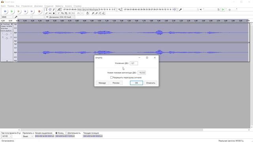The height and width of the screenshot is (142, 253).
Task: Click the Redo arrow icon
Action: tap(82, 13)
